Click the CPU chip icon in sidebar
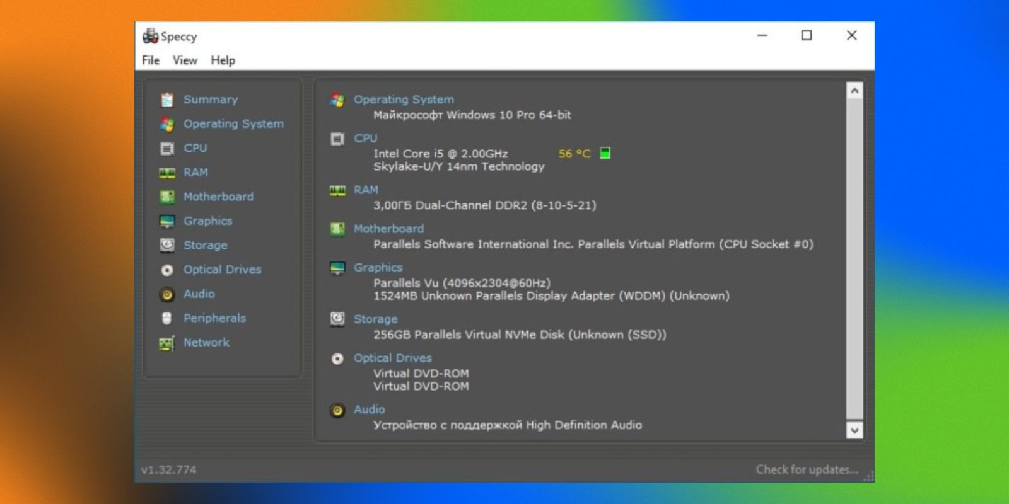 point(166,149)
